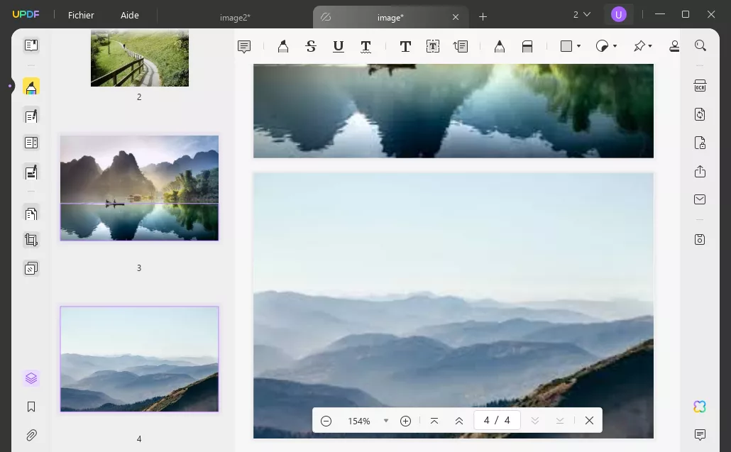The height and width of the screenshot is (452, 731).
Task: Open the zoom level dropdown
Action: tap(386, 420)
